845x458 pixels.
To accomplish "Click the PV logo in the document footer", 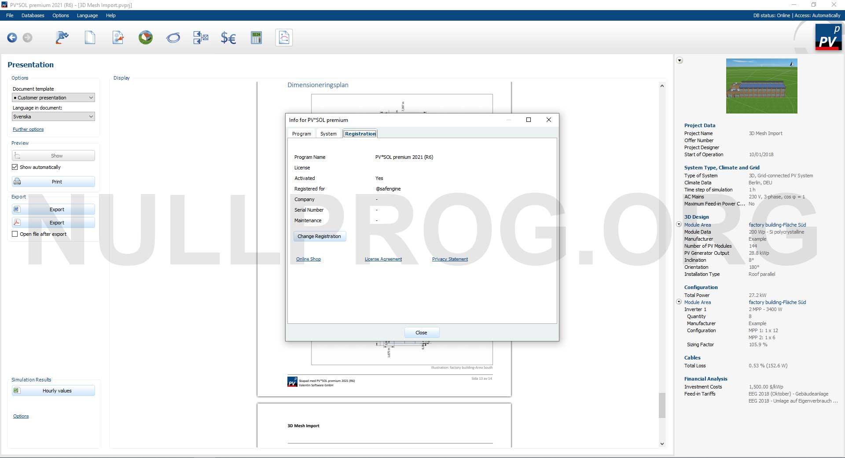I will [292, 382].
